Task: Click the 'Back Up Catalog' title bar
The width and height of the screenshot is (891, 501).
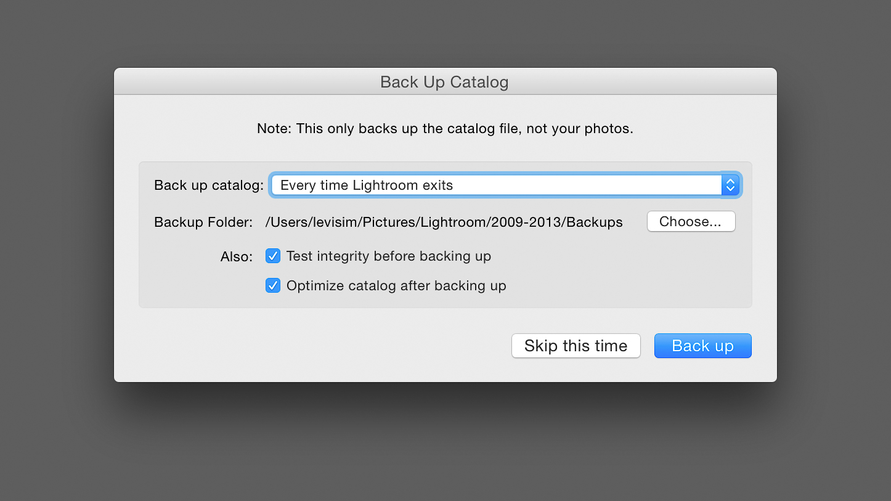Action: click(x=445, y=81)
